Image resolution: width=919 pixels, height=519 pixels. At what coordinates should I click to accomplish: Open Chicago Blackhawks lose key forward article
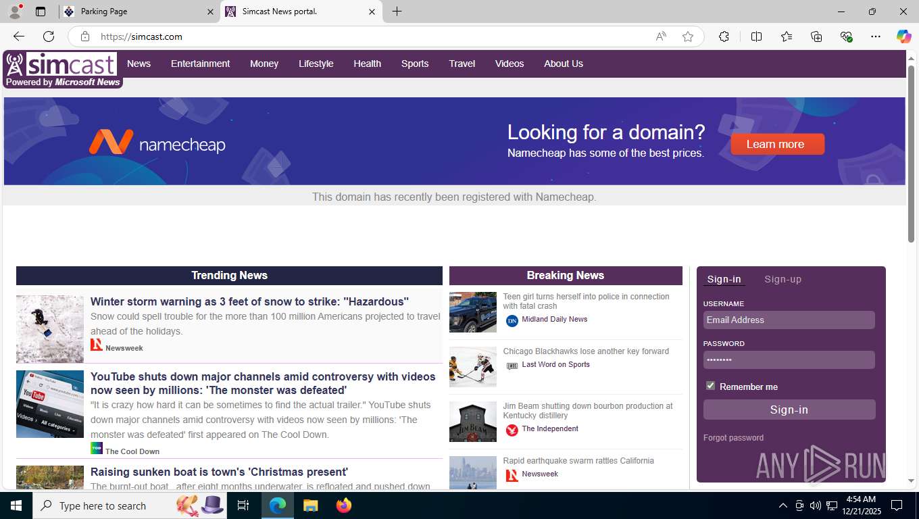(586, 351)
